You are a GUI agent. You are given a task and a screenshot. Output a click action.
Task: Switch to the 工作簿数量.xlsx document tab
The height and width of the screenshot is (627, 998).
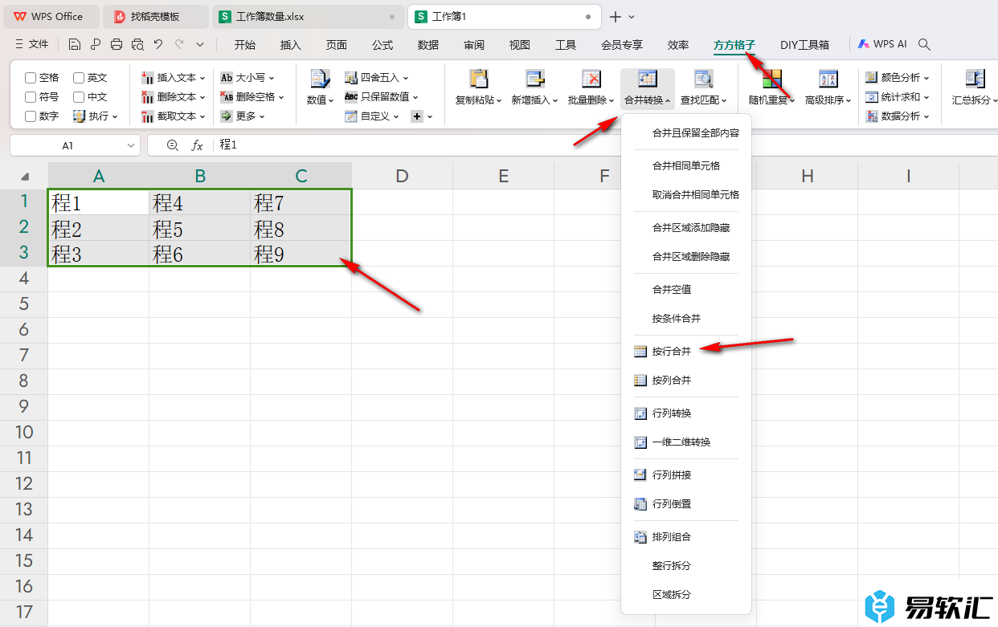309,17
